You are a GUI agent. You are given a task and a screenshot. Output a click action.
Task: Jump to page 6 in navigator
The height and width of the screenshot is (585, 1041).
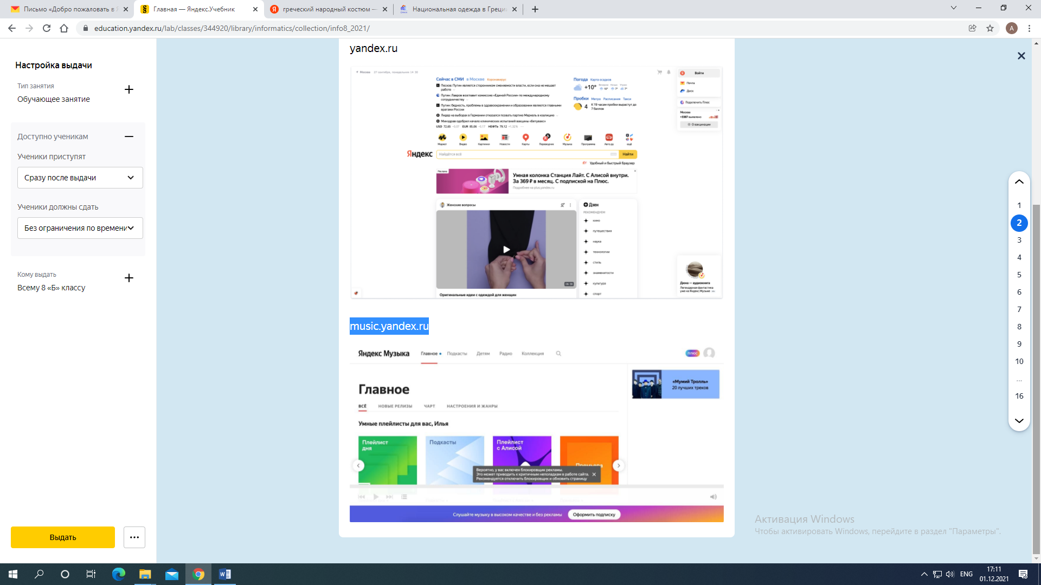1019,292
